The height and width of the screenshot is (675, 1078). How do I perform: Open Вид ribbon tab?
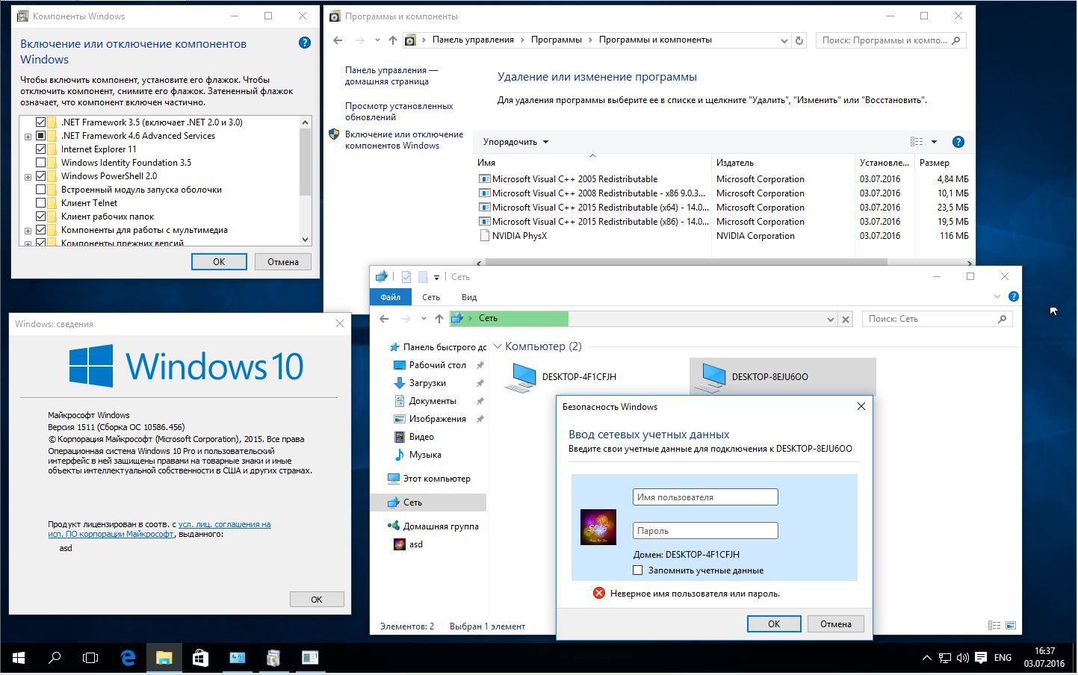coord(469,297)
